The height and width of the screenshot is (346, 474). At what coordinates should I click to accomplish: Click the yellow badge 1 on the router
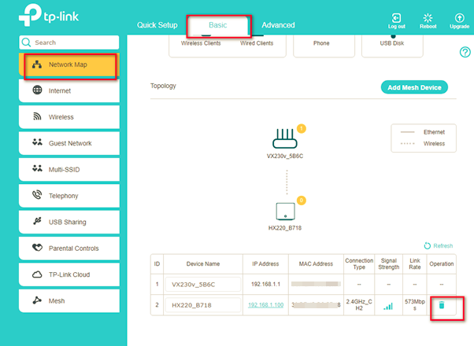click(x=302, y=129)
